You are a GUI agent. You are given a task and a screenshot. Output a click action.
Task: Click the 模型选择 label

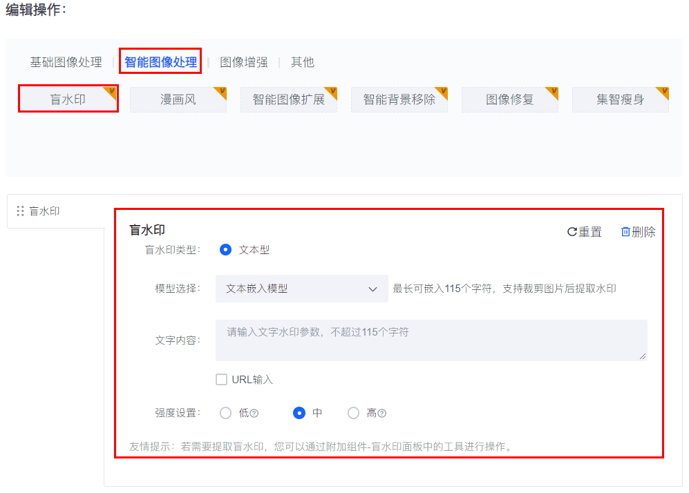click(178, 289)
